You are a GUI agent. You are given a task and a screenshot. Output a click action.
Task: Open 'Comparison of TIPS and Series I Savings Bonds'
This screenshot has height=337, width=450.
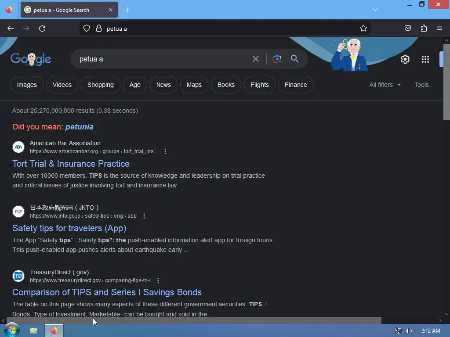click(107, 292)
